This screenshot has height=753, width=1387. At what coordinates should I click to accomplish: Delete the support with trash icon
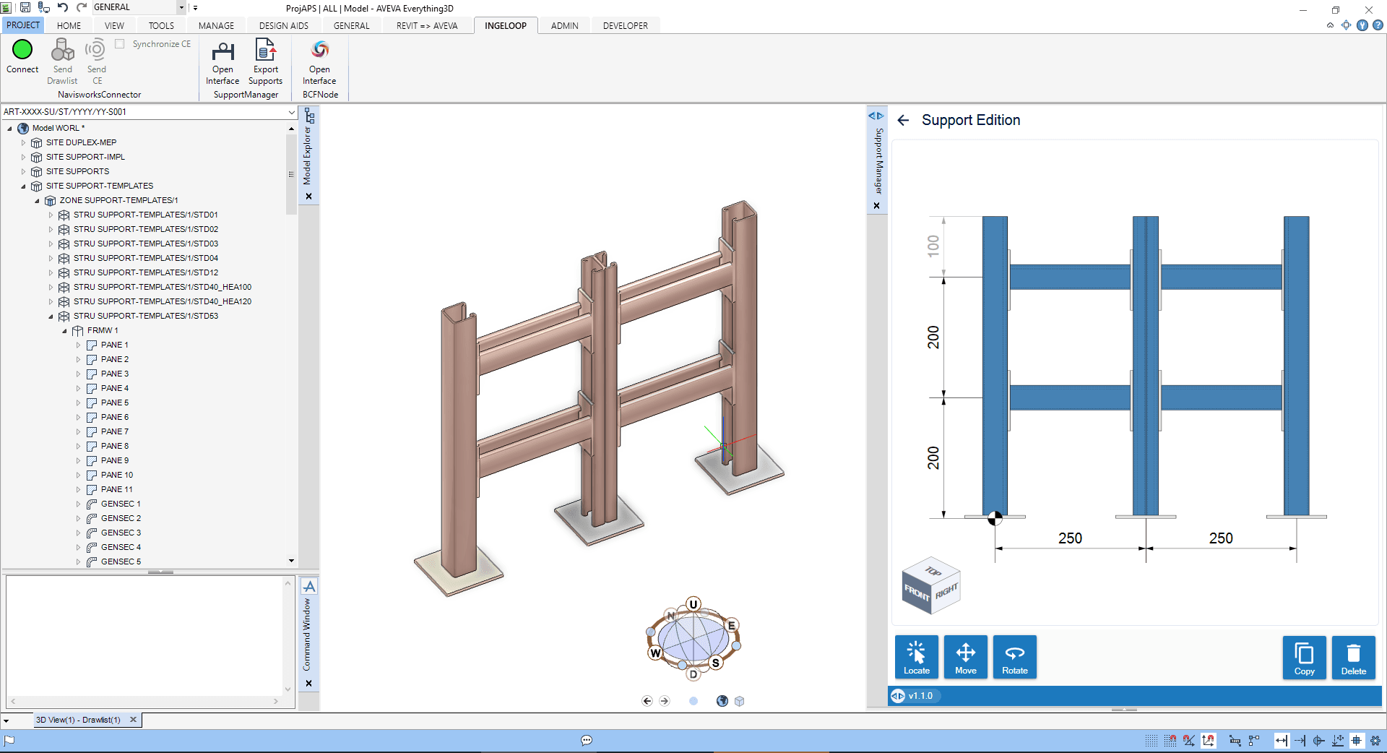[x=1353, y=657]
